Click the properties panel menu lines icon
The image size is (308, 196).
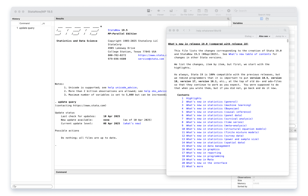point(295,130)
